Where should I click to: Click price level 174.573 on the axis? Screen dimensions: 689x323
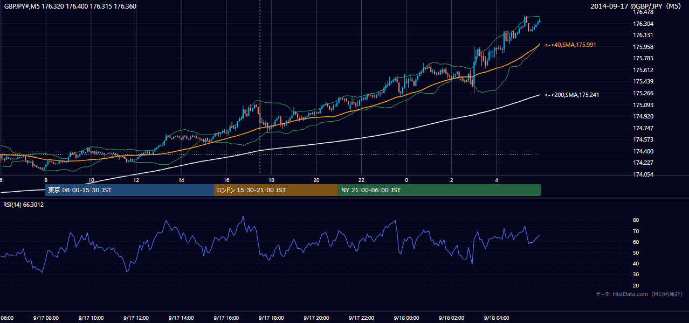pos(643,139)
